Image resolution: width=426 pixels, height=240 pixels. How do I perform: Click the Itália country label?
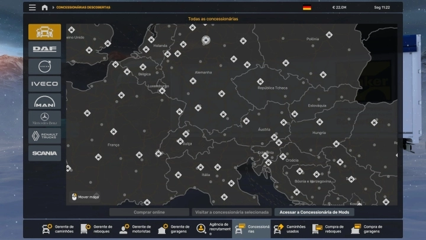[x=206, y=175]
